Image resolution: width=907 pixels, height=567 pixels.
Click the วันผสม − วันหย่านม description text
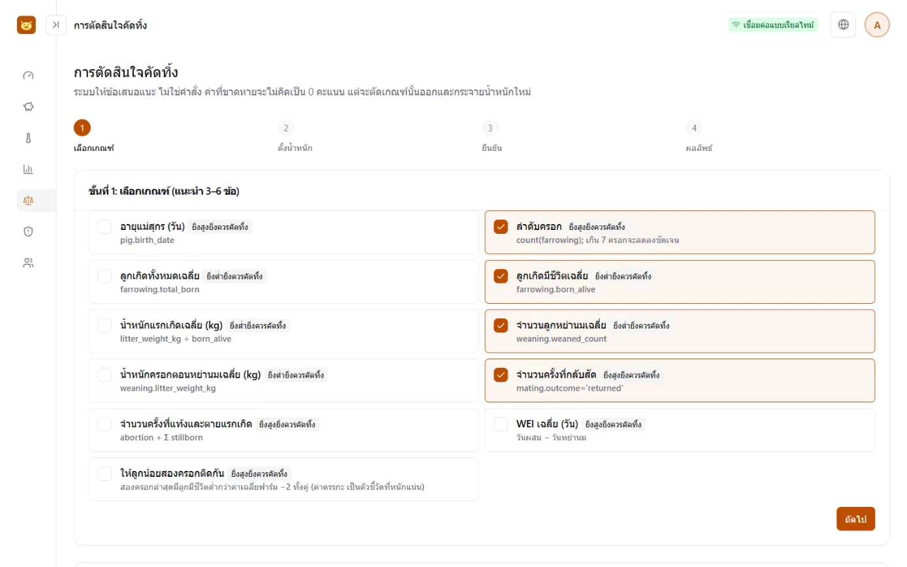551,437
